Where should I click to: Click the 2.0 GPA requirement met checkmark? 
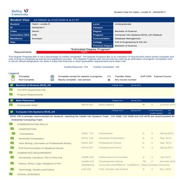[11, 89]
